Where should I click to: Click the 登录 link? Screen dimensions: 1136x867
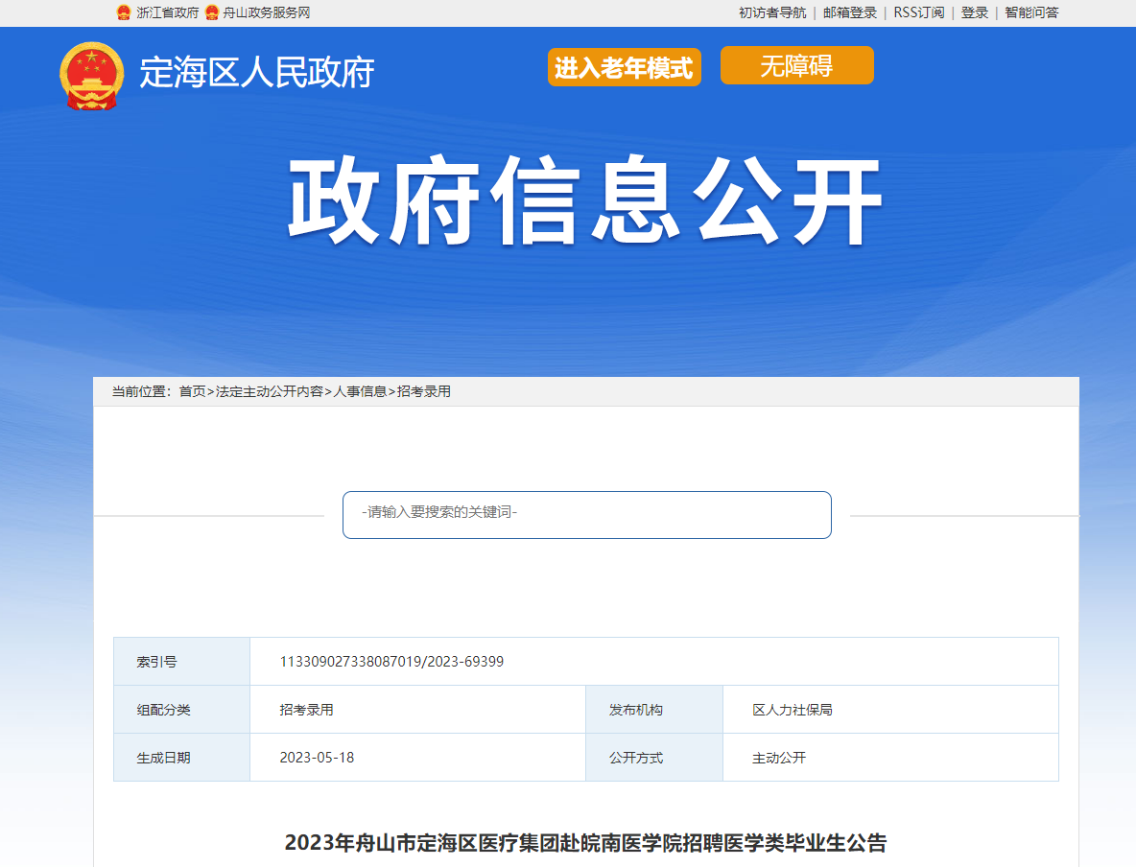[975, 12]
